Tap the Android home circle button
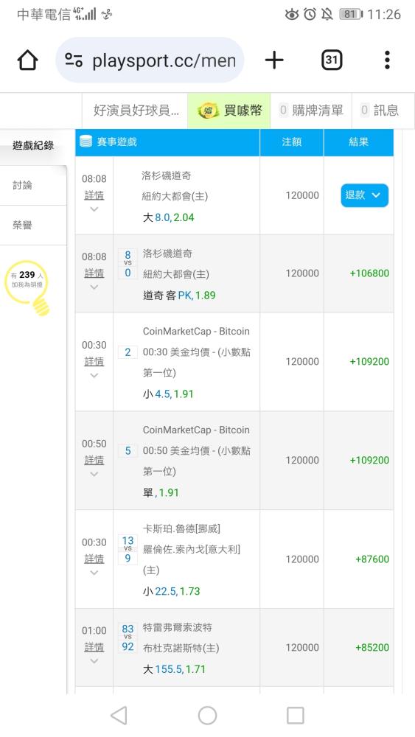 tap(207, 716)
